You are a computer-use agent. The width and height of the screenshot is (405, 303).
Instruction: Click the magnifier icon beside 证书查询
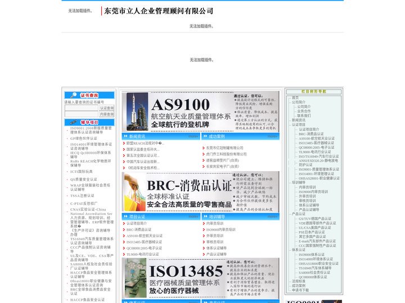pyautogui.click(x=74, y=95)
